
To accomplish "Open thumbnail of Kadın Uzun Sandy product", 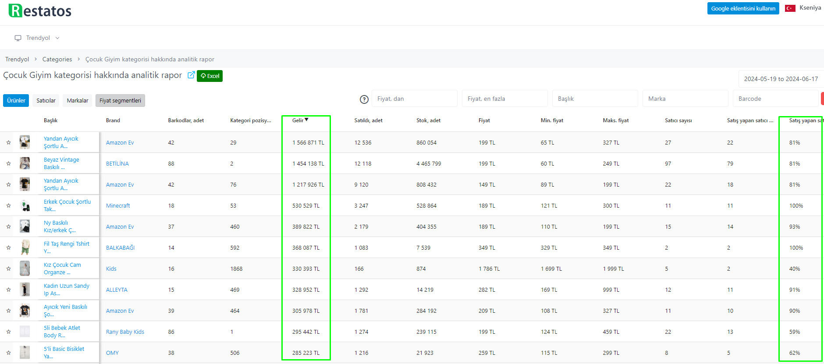I will pyautogui.click(x=25, y=290).
